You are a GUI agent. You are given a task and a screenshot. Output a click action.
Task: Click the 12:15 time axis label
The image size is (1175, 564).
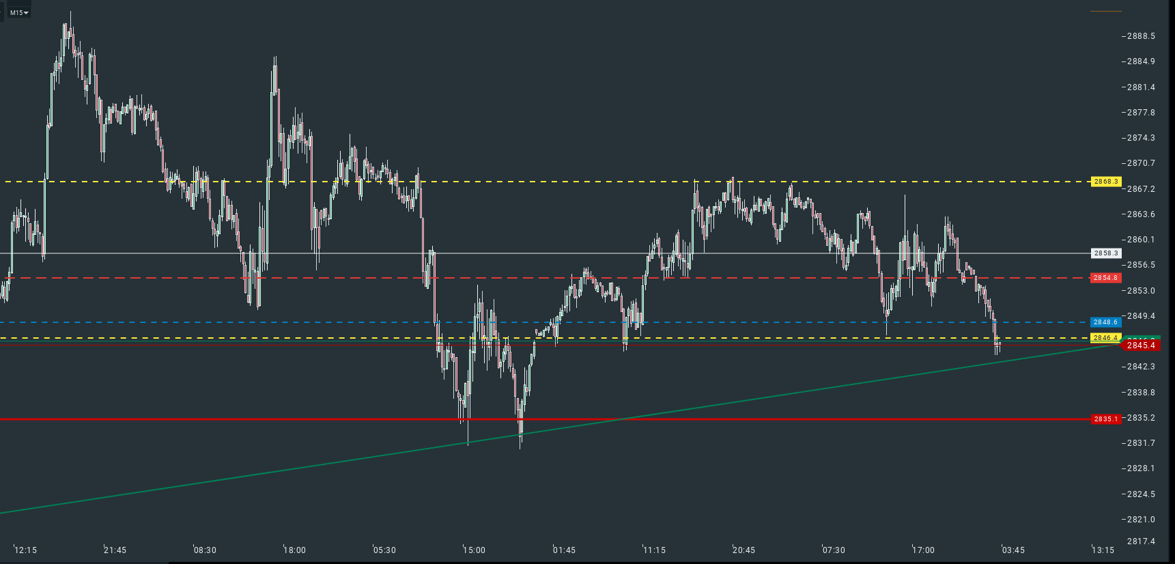point(26,550)
